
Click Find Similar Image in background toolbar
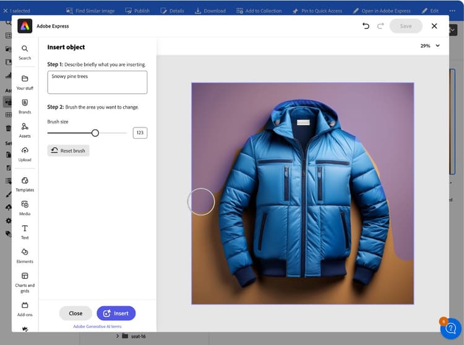click(90, 11)
